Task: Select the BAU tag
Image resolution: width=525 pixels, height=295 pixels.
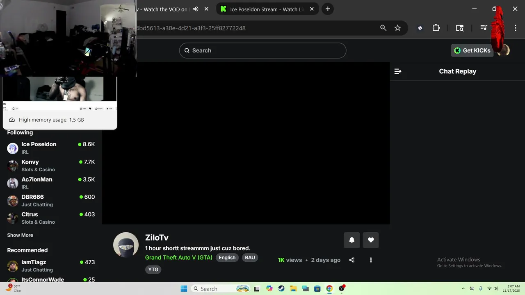Action: pyautogui.click(x=250, y=258)
